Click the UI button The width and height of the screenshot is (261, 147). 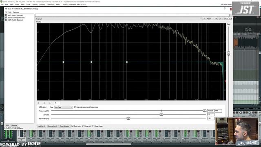tap(225, 19)
